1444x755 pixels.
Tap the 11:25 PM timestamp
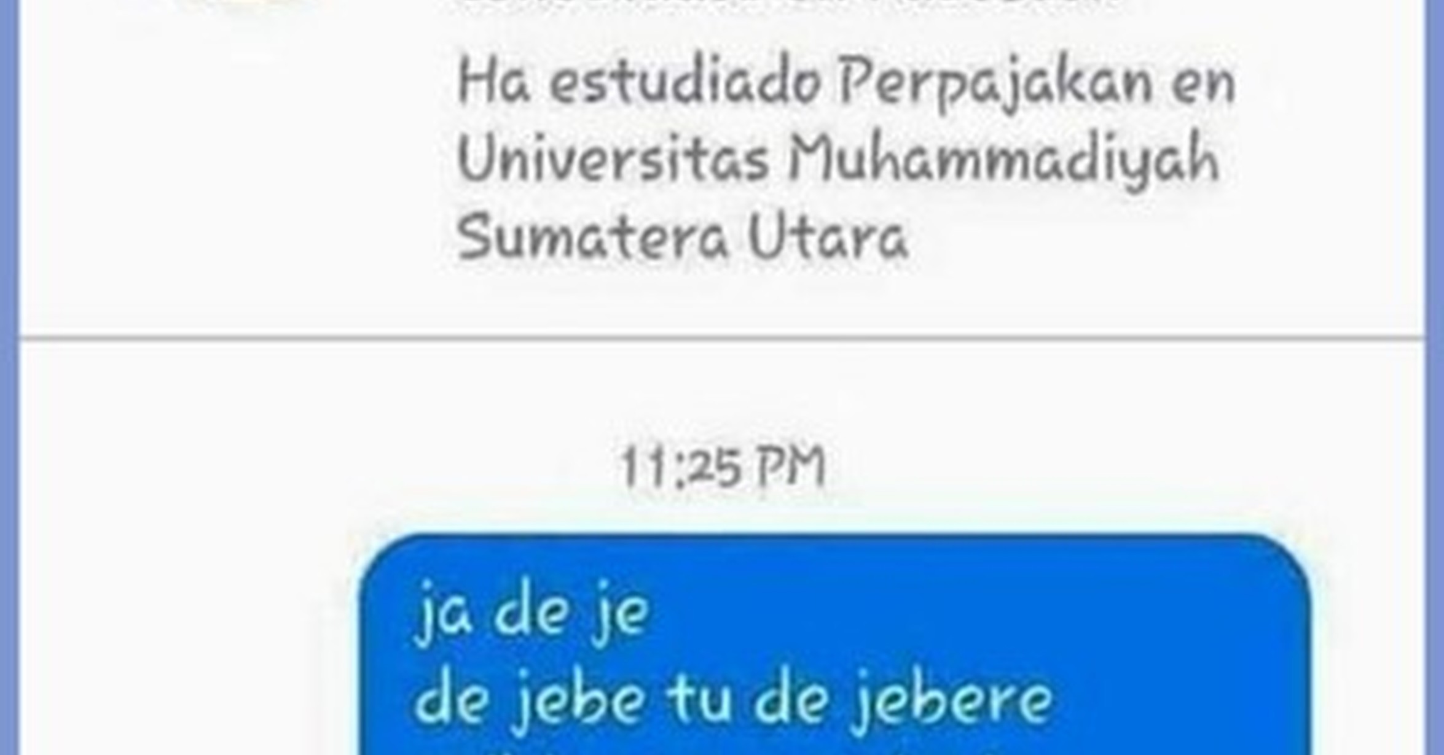click(x=723, y=467)
